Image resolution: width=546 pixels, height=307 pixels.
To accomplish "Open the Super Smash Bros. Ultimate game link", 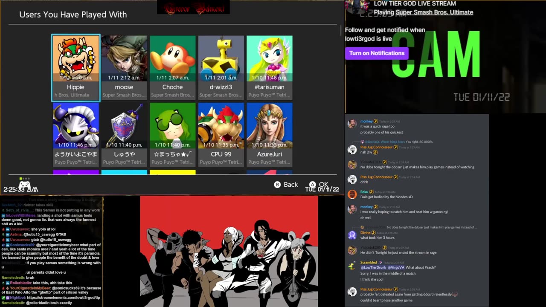I will click(x=434, y=12).
